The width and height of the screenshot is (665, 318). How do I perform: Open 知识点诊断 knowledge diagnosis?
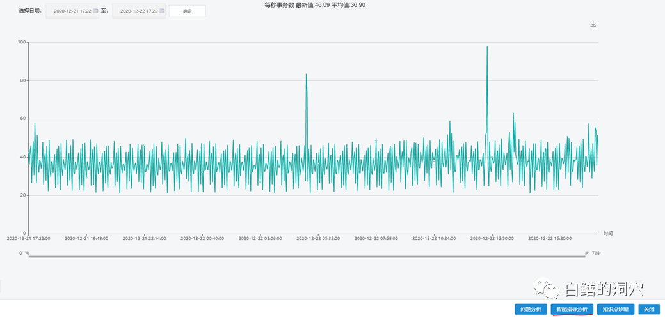point(615,309)
